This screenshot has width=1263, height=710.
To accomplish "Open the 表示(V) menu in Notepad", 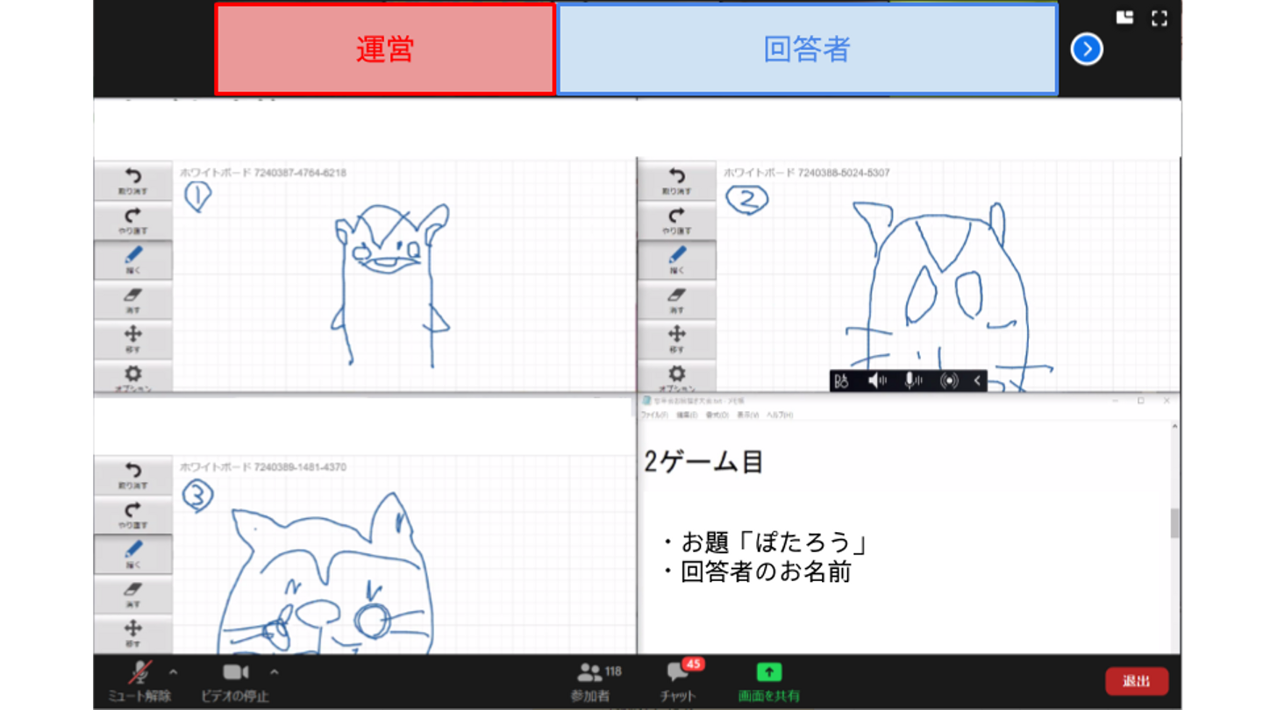I will click(748, 415).
